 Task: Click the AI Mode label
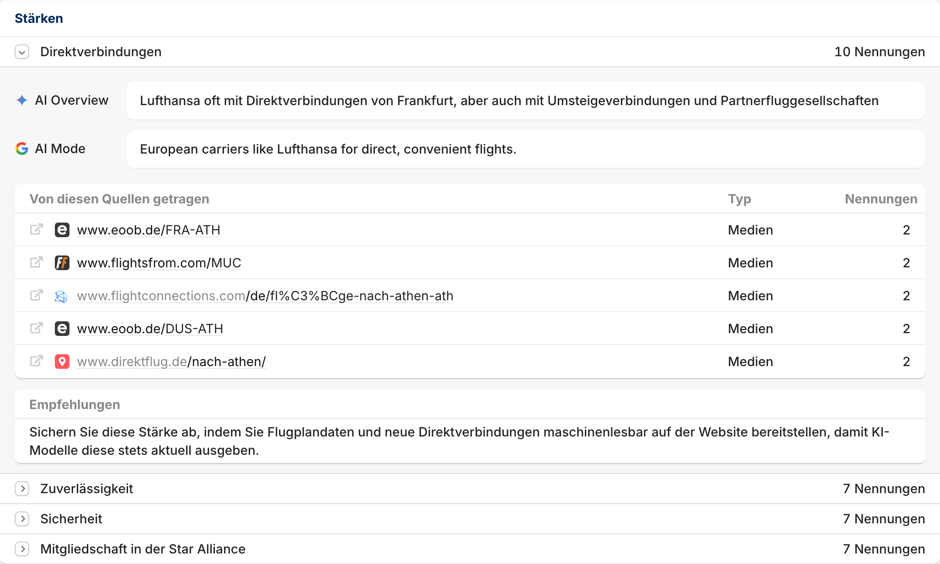tap(60, 149)
